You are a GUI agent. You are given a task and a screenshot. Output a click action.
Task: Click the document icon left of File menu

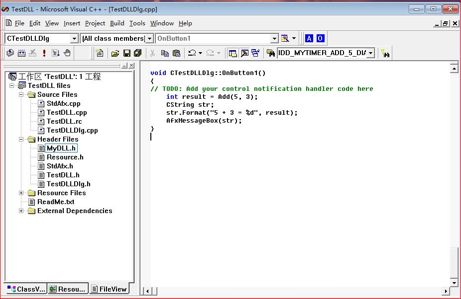click(9, 23)
